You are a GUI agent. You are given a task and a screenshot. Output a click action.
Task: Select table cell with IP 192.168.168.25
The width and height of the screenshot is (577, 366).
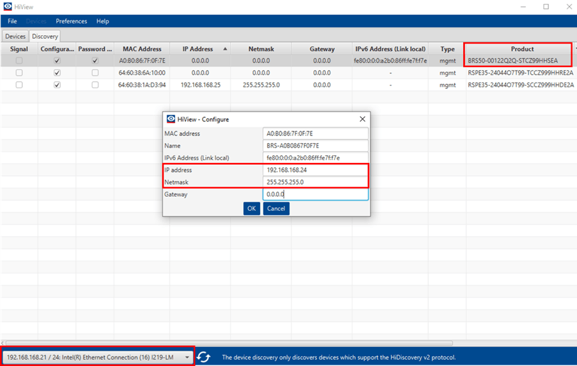tap(201, 85)
